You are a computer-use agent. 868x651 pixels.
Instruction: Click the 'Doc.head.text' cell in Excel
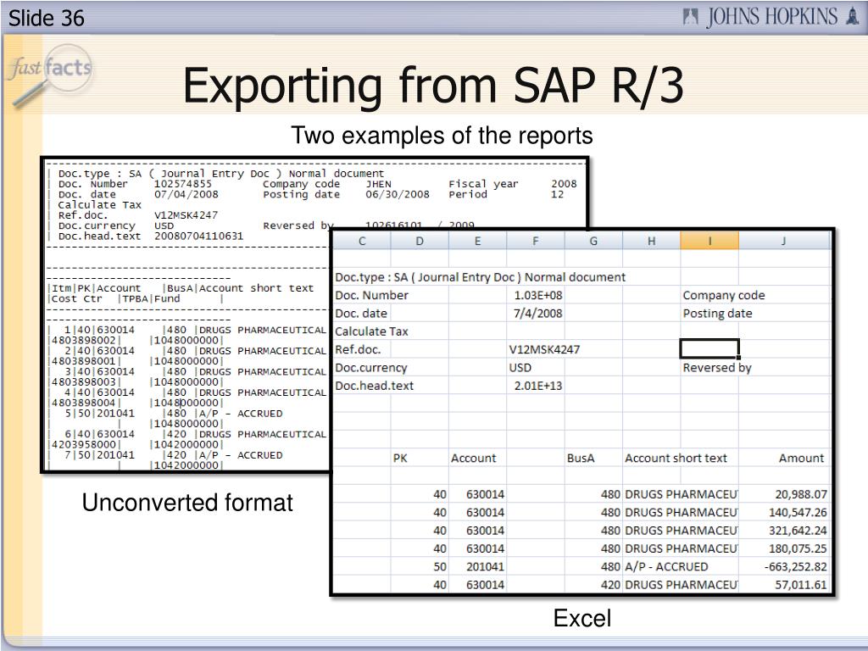pos(374,386)
